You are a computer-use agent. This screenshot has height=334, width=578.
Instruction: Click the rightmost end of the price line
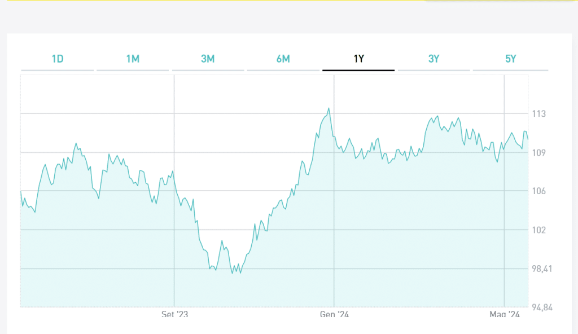point(528,139)
